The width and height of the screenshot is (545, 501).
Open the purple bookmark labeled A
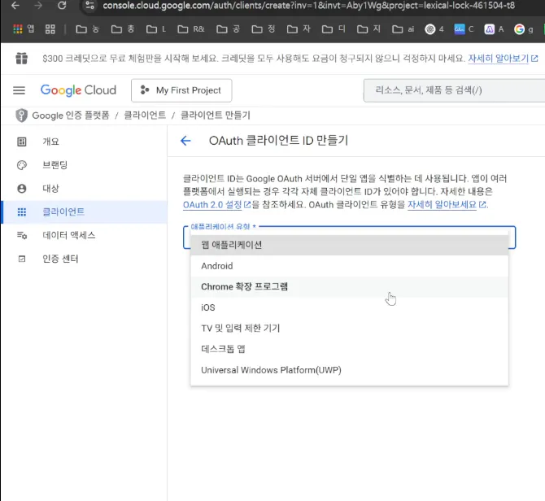tap(494, 29)
